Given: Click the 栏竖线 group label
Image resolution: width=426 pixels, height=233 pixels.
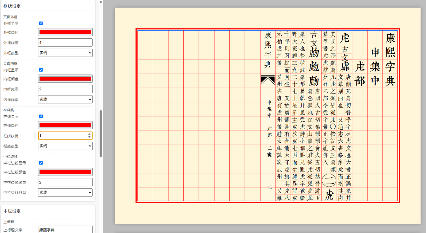Looking at the screenshot, I should click(x=9, y=110).
